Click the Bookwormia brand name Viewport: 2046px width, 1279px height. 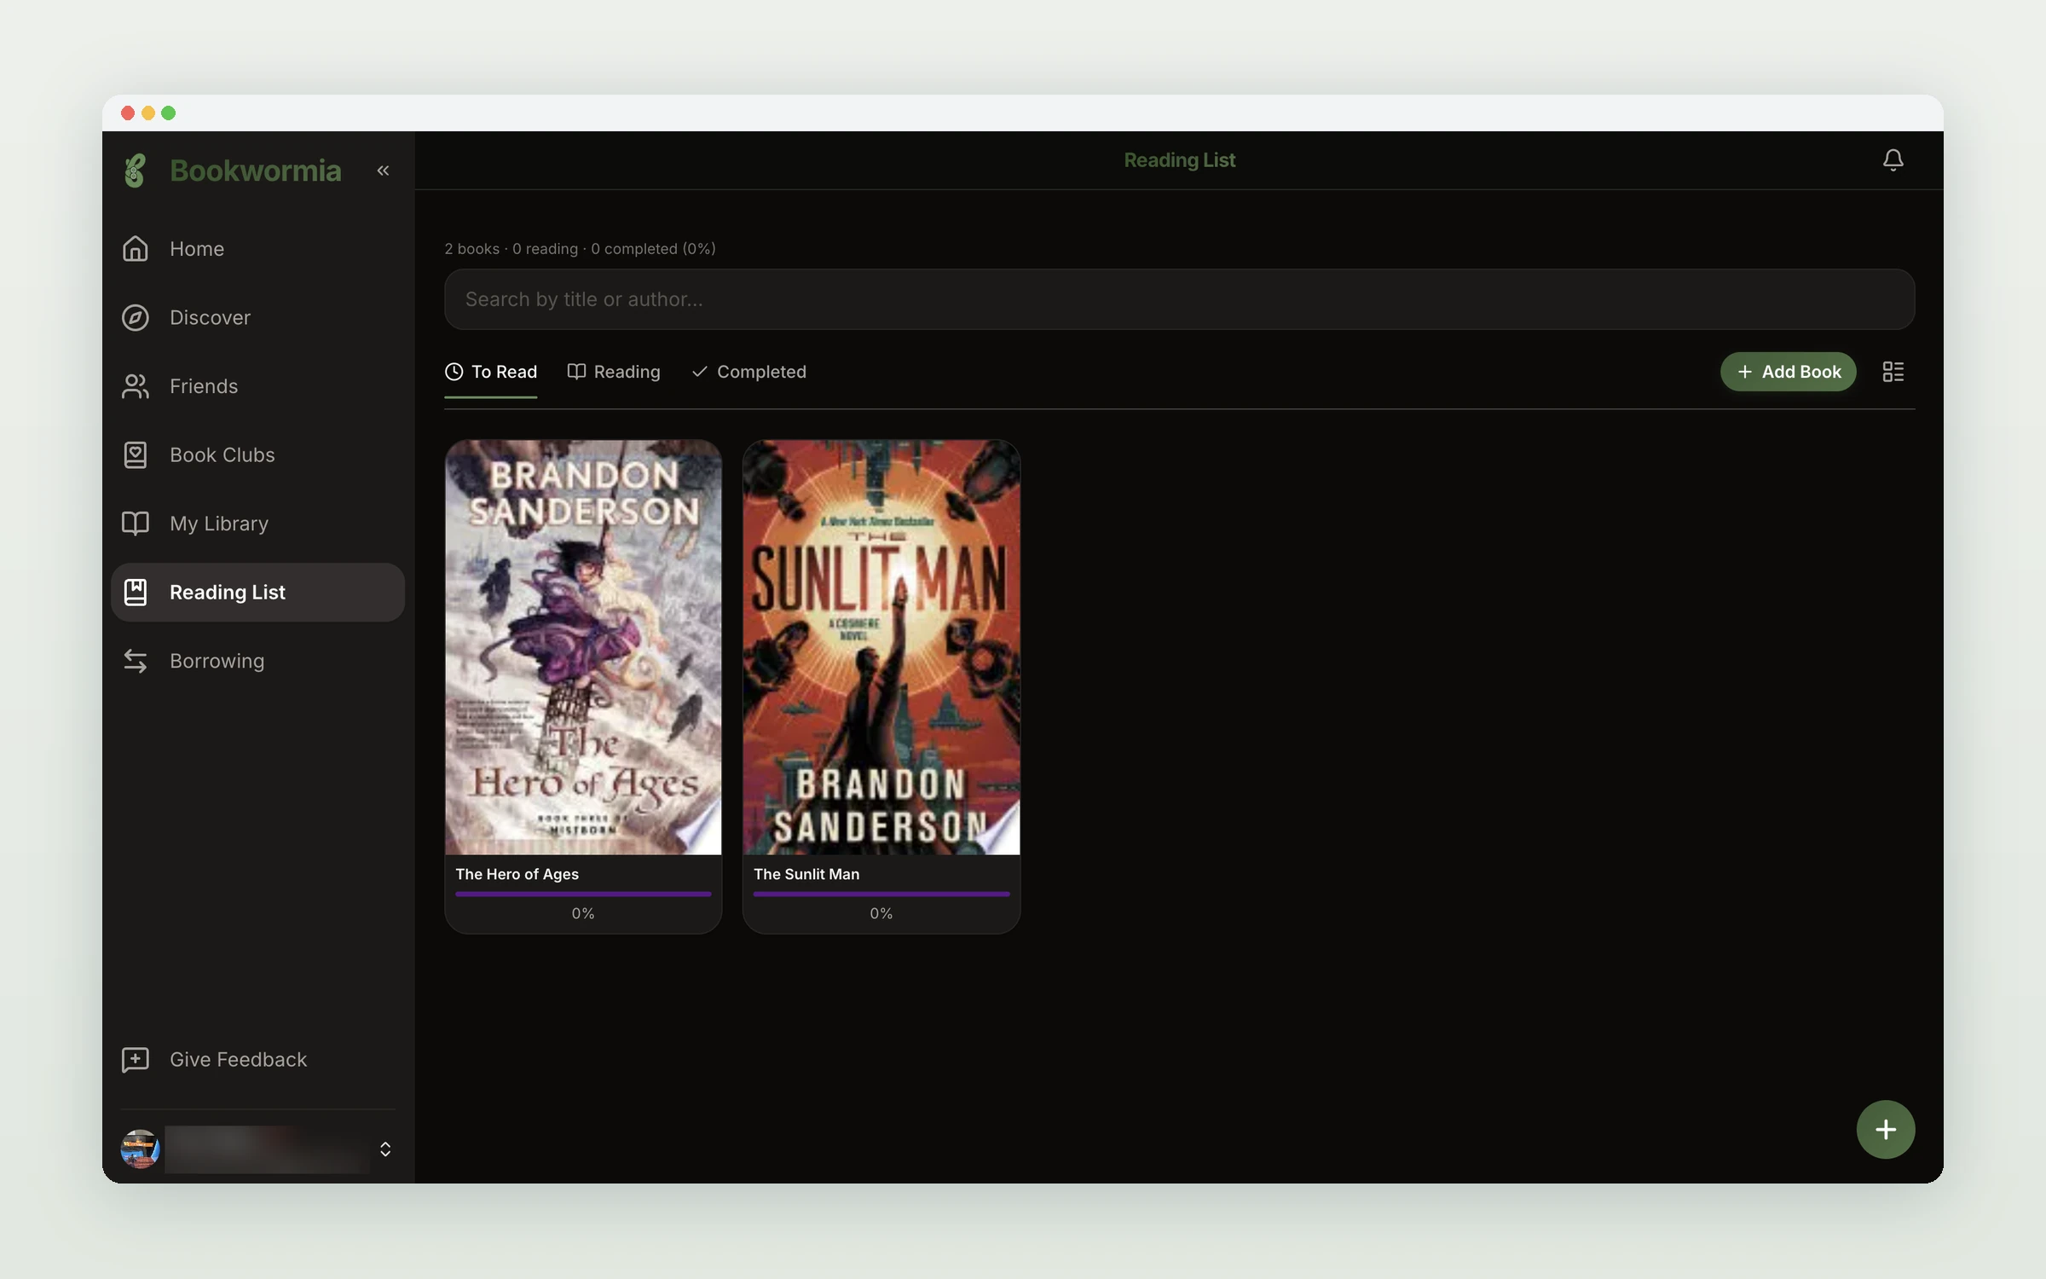point(256,171)
